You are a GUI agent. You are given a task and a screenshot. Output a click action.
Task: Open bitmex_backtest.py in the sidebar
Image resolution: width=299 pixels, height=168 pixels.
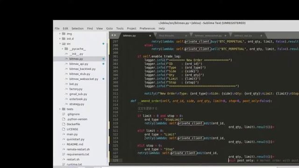click(x=82, y=69)
